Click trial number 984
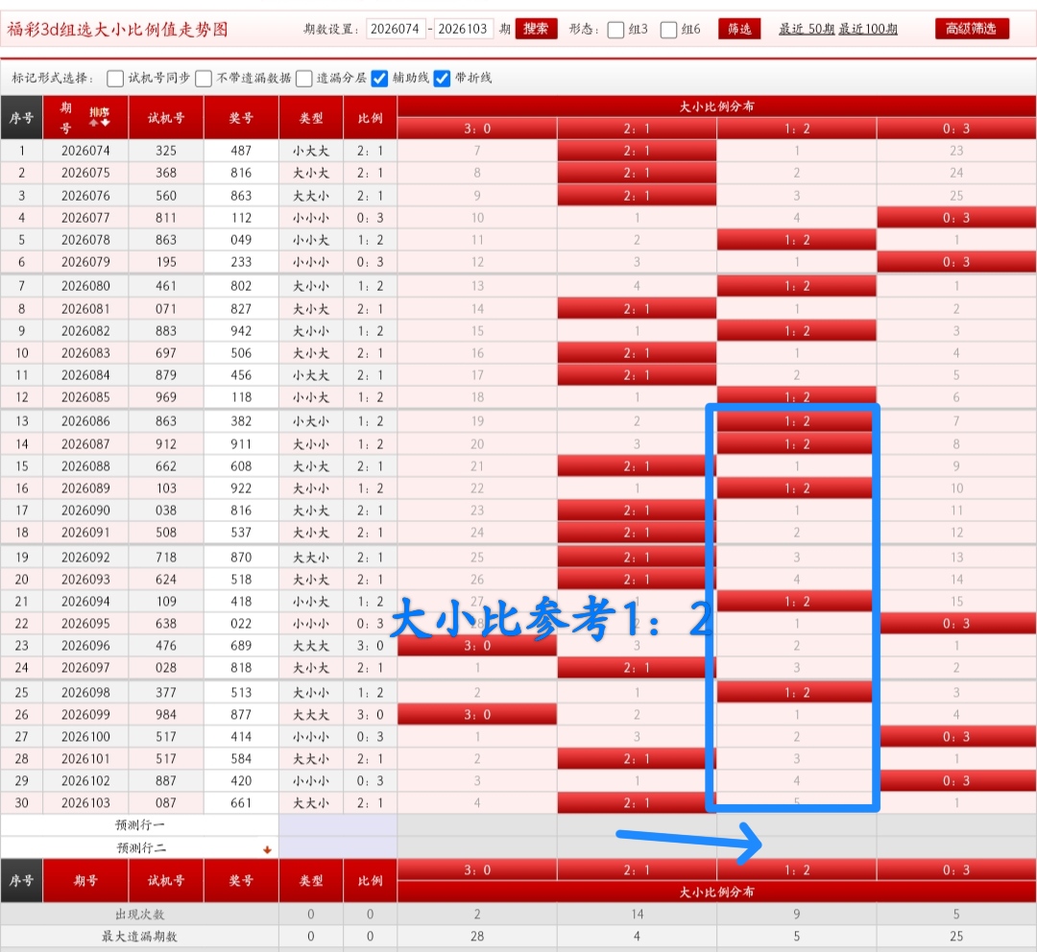 click(x=166, y=715)
